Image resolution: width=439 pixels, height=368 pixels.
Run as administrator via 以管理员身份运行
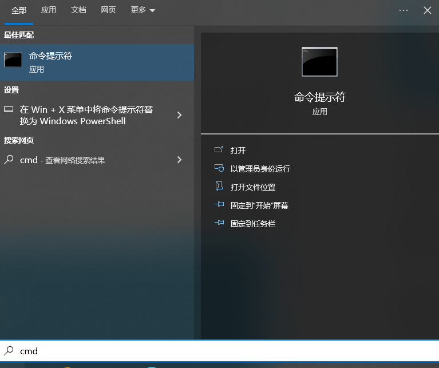(260, 169)
